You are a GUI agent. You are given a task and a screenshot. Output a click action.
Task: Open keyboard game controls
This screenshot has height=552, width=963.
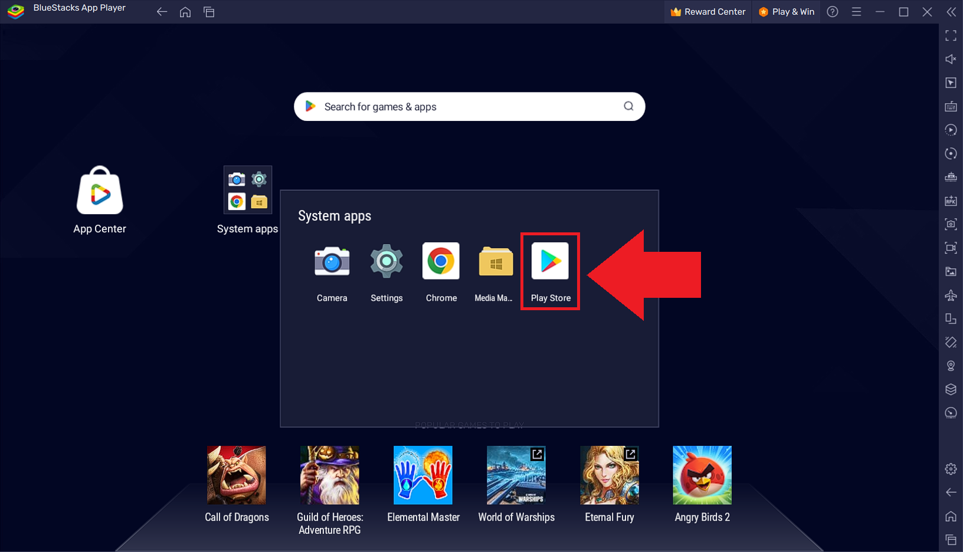(x=951, y=106)
